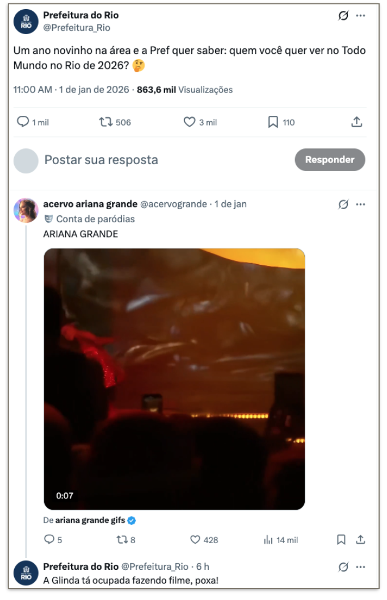Click the reply icon on the main post
The height and width of the screenshot is (600, 387).
coord(23,122)
